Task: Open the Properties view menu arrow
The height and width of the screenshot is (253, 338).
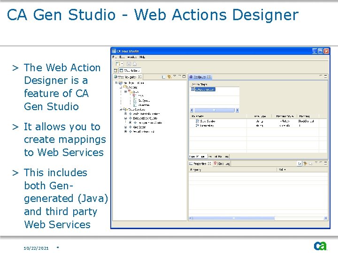Action: (316, 163)
